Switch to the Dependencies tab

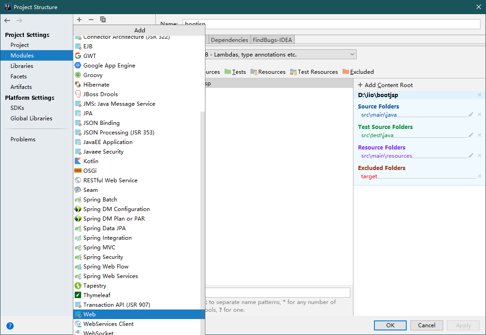click(x=230, y=40)
